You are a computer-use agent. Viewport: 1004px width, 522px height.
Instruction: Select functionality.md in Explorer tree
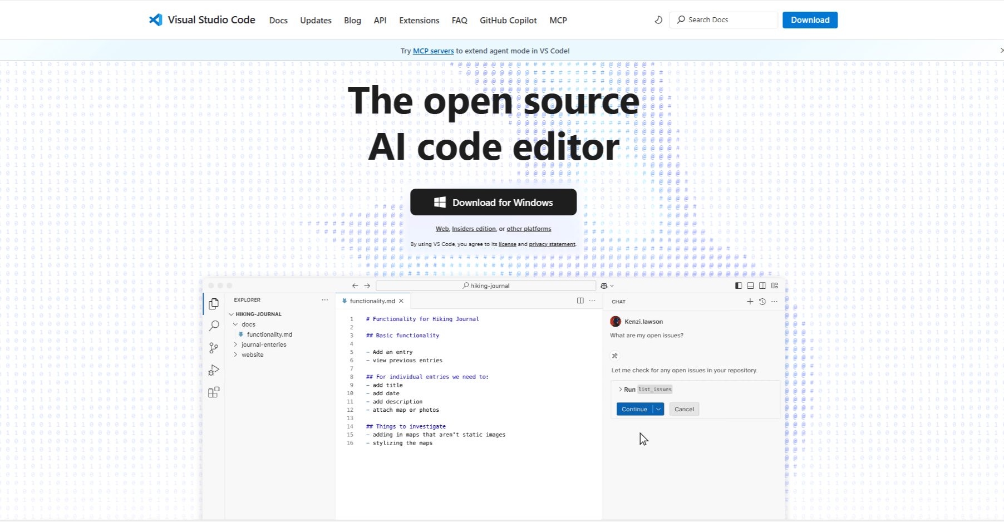269,334
